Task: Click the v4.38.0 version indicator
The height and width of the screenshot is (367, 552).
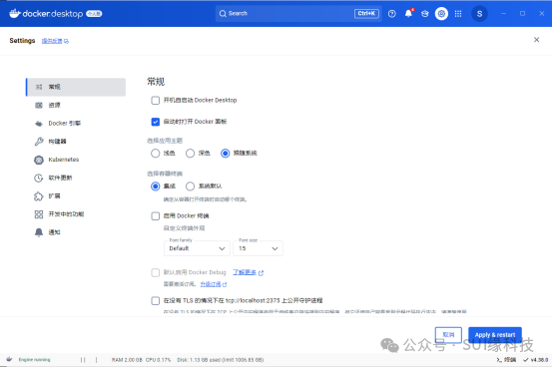Action: coord(536,360)
